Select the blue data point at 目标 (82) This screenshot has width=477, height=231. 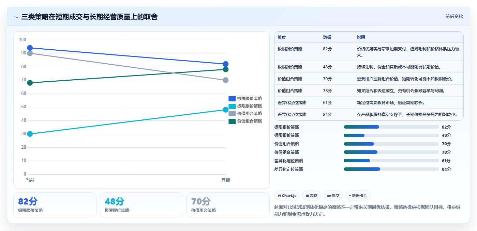pos(225,64)
